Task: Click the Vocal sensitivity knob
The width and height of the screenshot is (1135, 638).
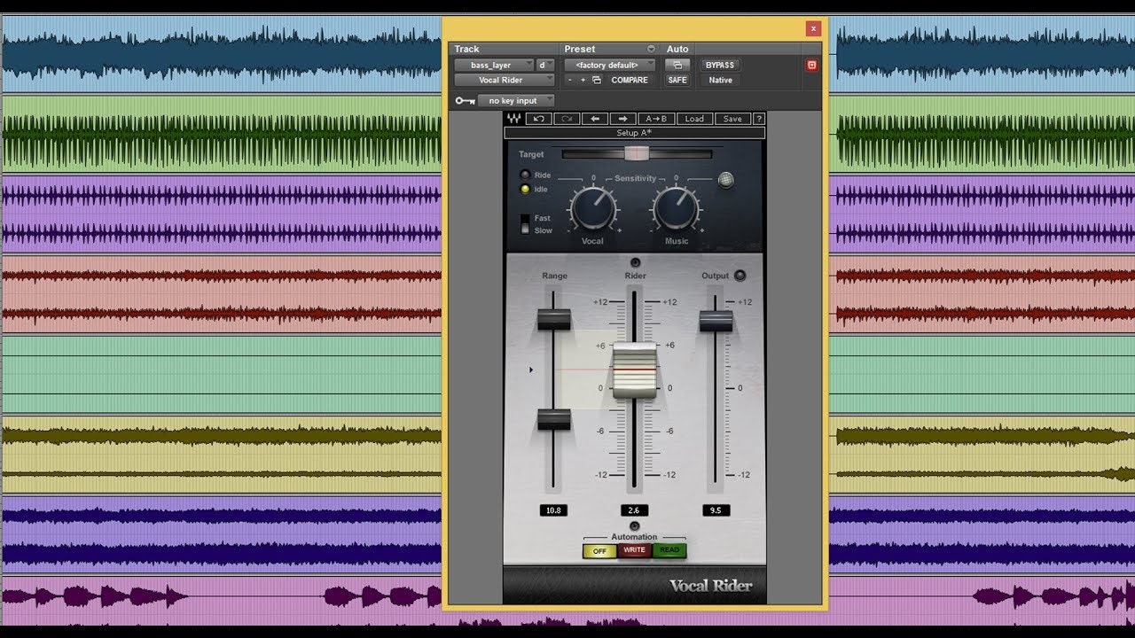Action: [x=592, y=209]
